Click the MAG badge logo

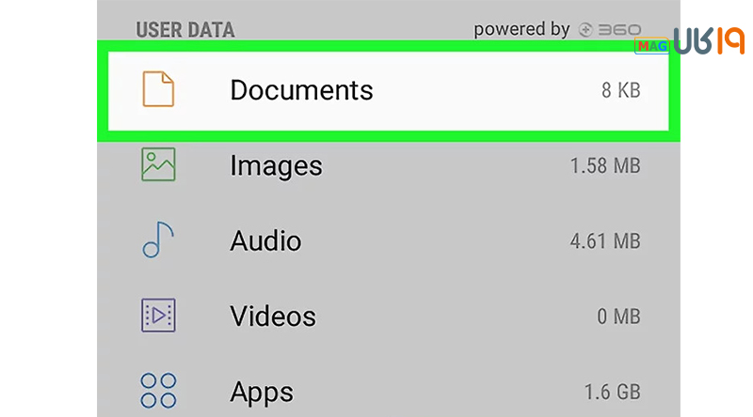point(651,46)
